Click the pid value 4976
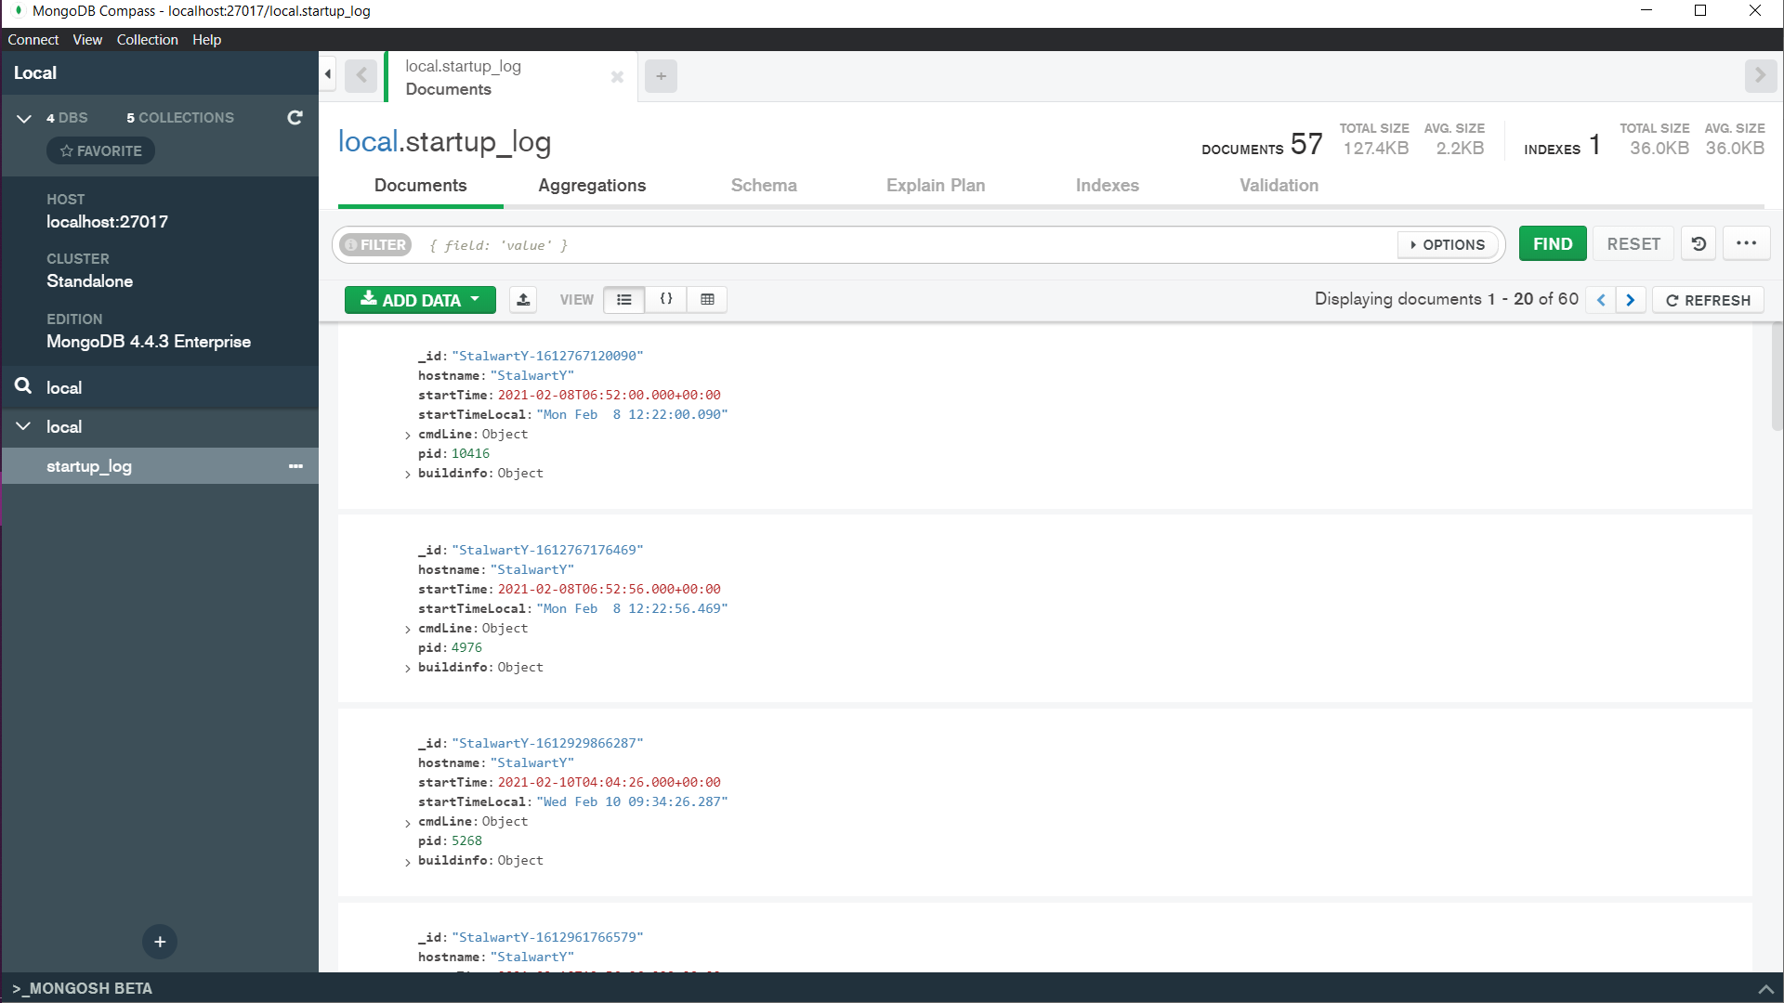The width and height of the screenshot is (1784, 1003). click(466, 647)
